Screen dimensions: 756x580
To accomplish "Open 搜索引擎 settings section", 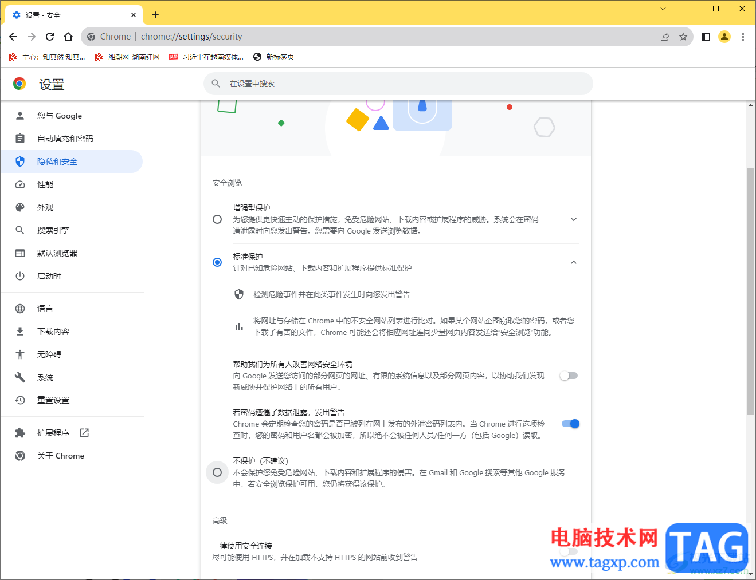I will pyautogui.click(x=72, y=230).
